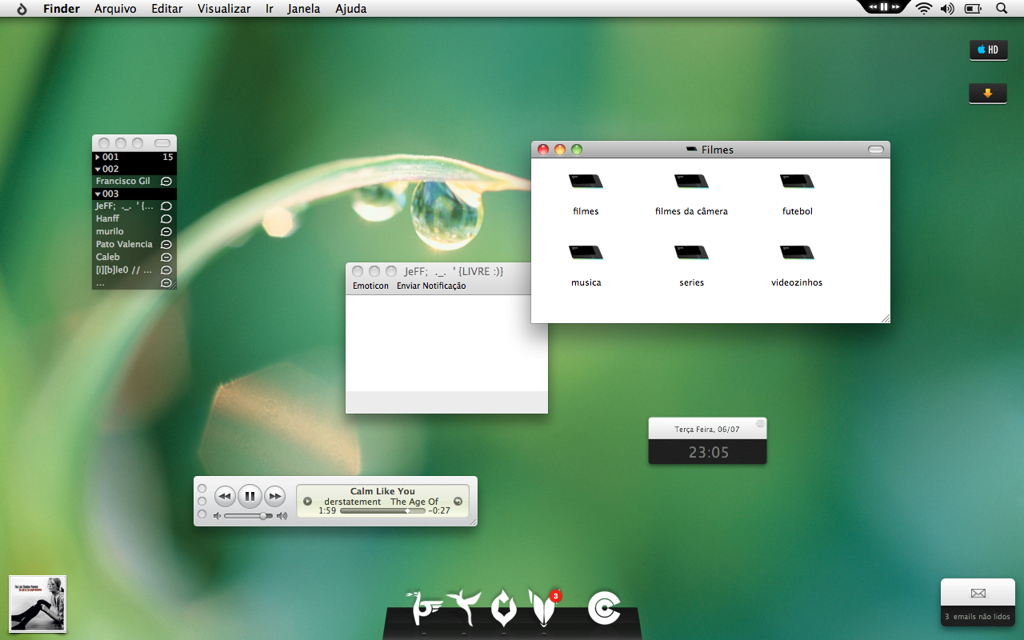Open the Arquivo menu
The image size is (1024, 640).
click(115, 9)
